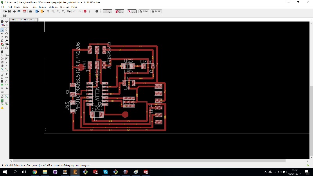Viewport: 313px width, 176px height.
Task: Open the Windows Start menu
Action: (x=5, y=172)
